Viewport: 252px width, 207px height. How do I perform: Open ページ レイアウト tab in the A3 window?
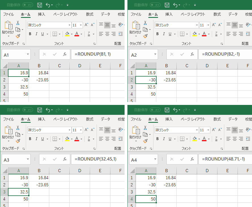[66, 119]
